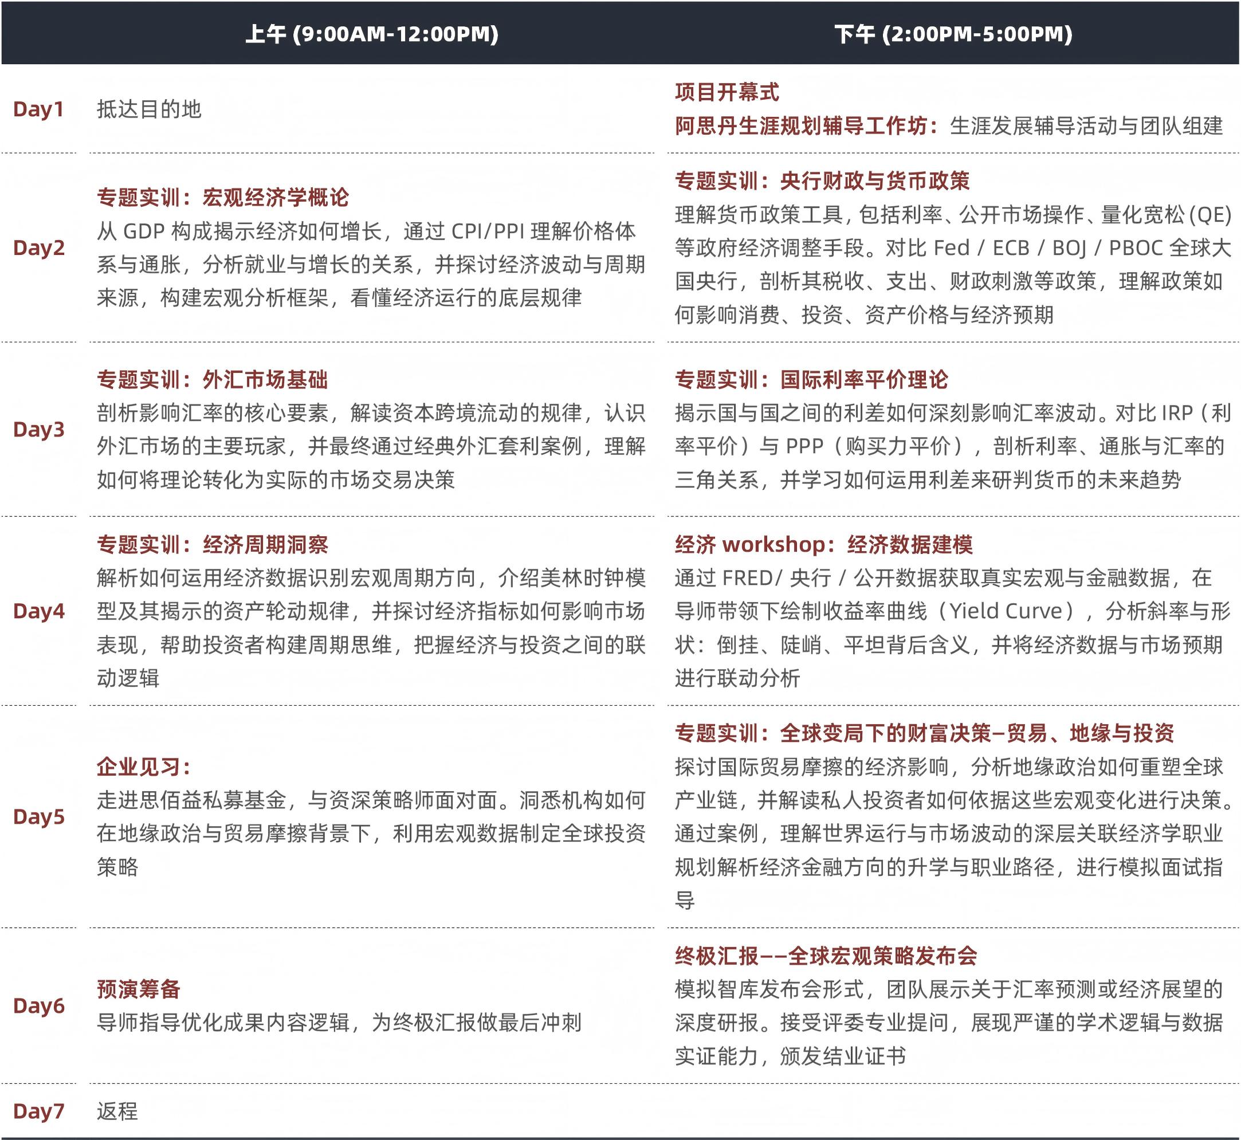Screen dimensions: 1241x1140
Task: Select the Day1 row label
Action: click(38, 109)
